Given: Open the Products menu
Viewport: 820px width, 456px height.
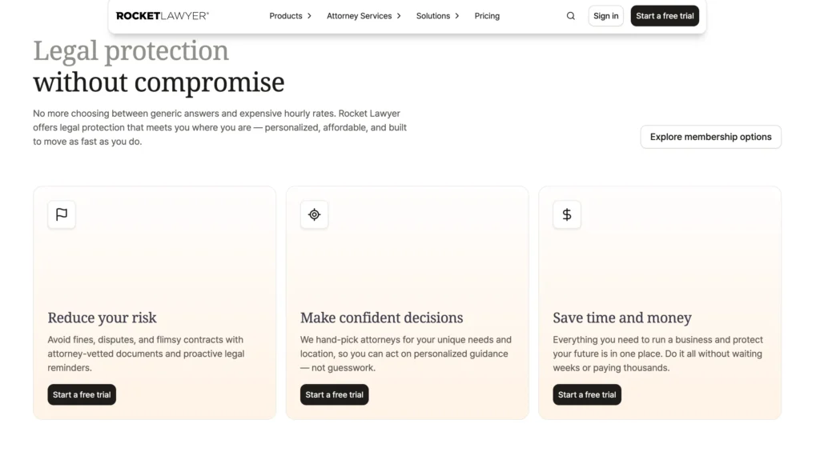Looking at the screenshot, I should 286,16.
